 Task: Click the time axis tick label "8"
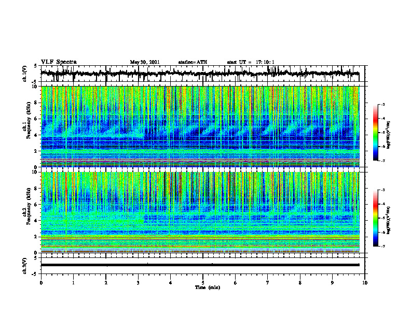300,283
